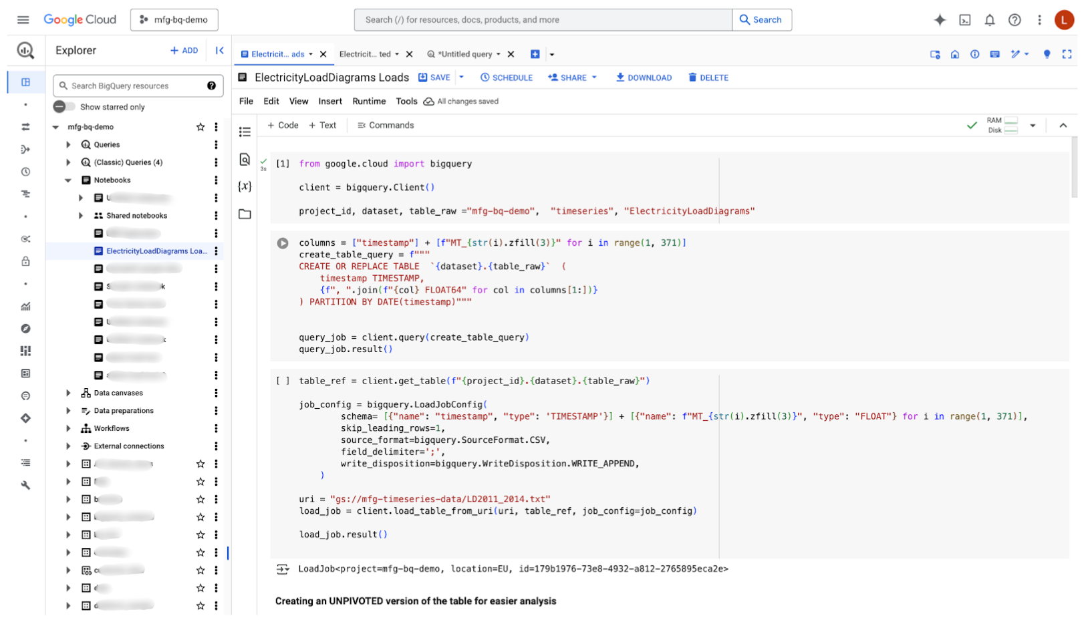Screen dimensions: 1088x622
Task: Open the notebook find and replace icon
Action: click(x=245, y=160)
